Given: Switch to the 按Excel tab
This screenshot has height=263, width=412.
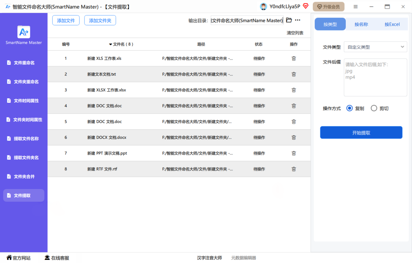Looking at the screenshot, I should pyautogui.click(x=392, y=24).
